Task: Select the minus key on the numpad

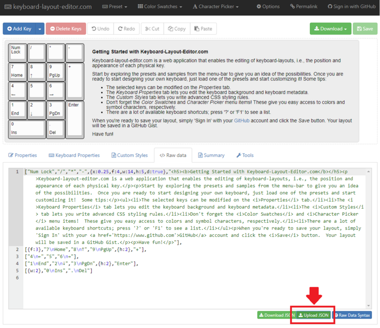Action: [75, 53]
